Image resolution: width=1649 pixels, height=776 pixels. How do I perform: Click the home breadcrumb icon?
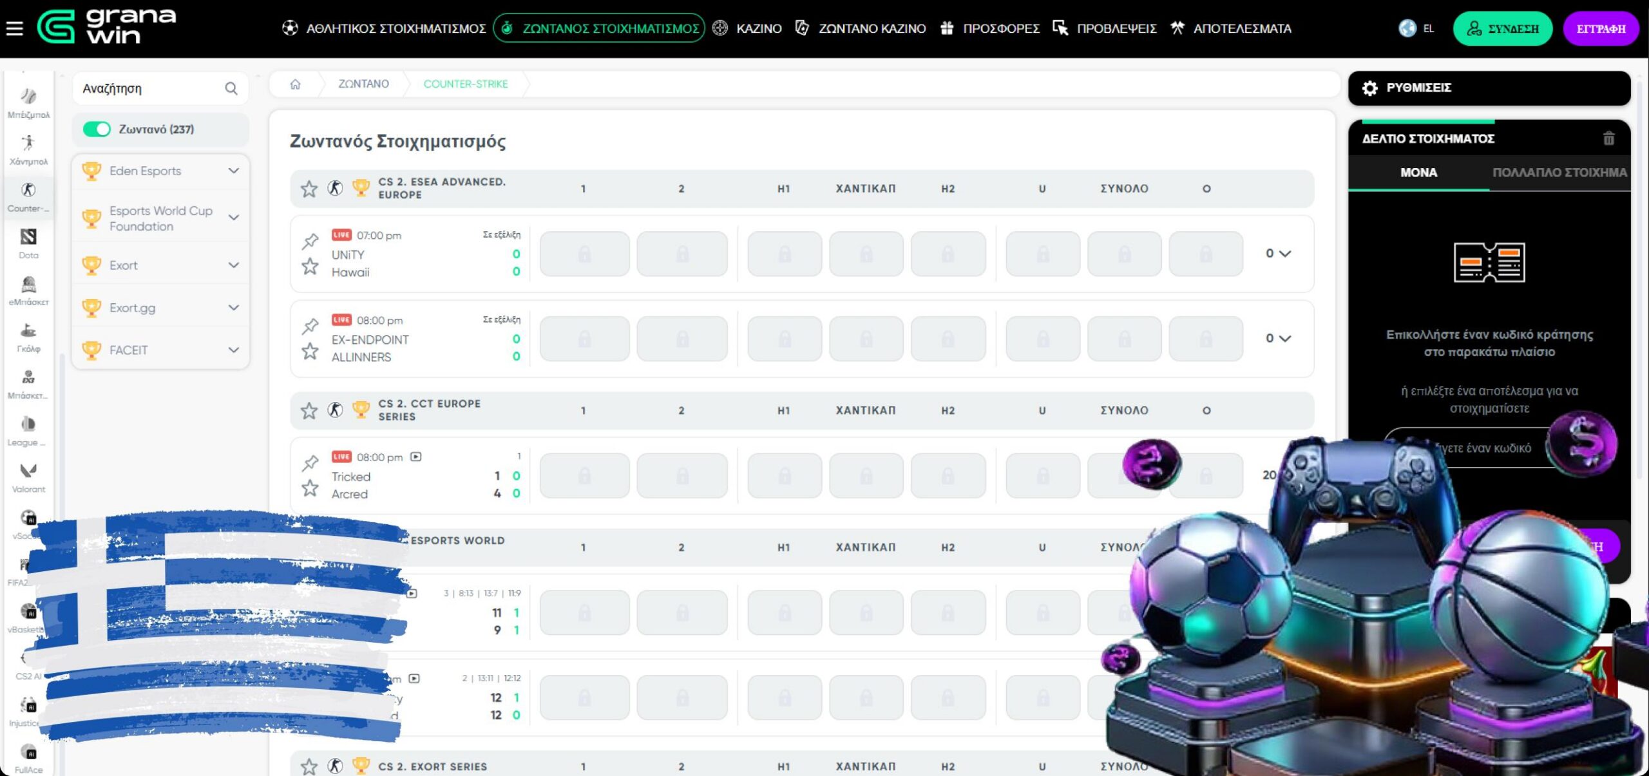coord(295,84)
